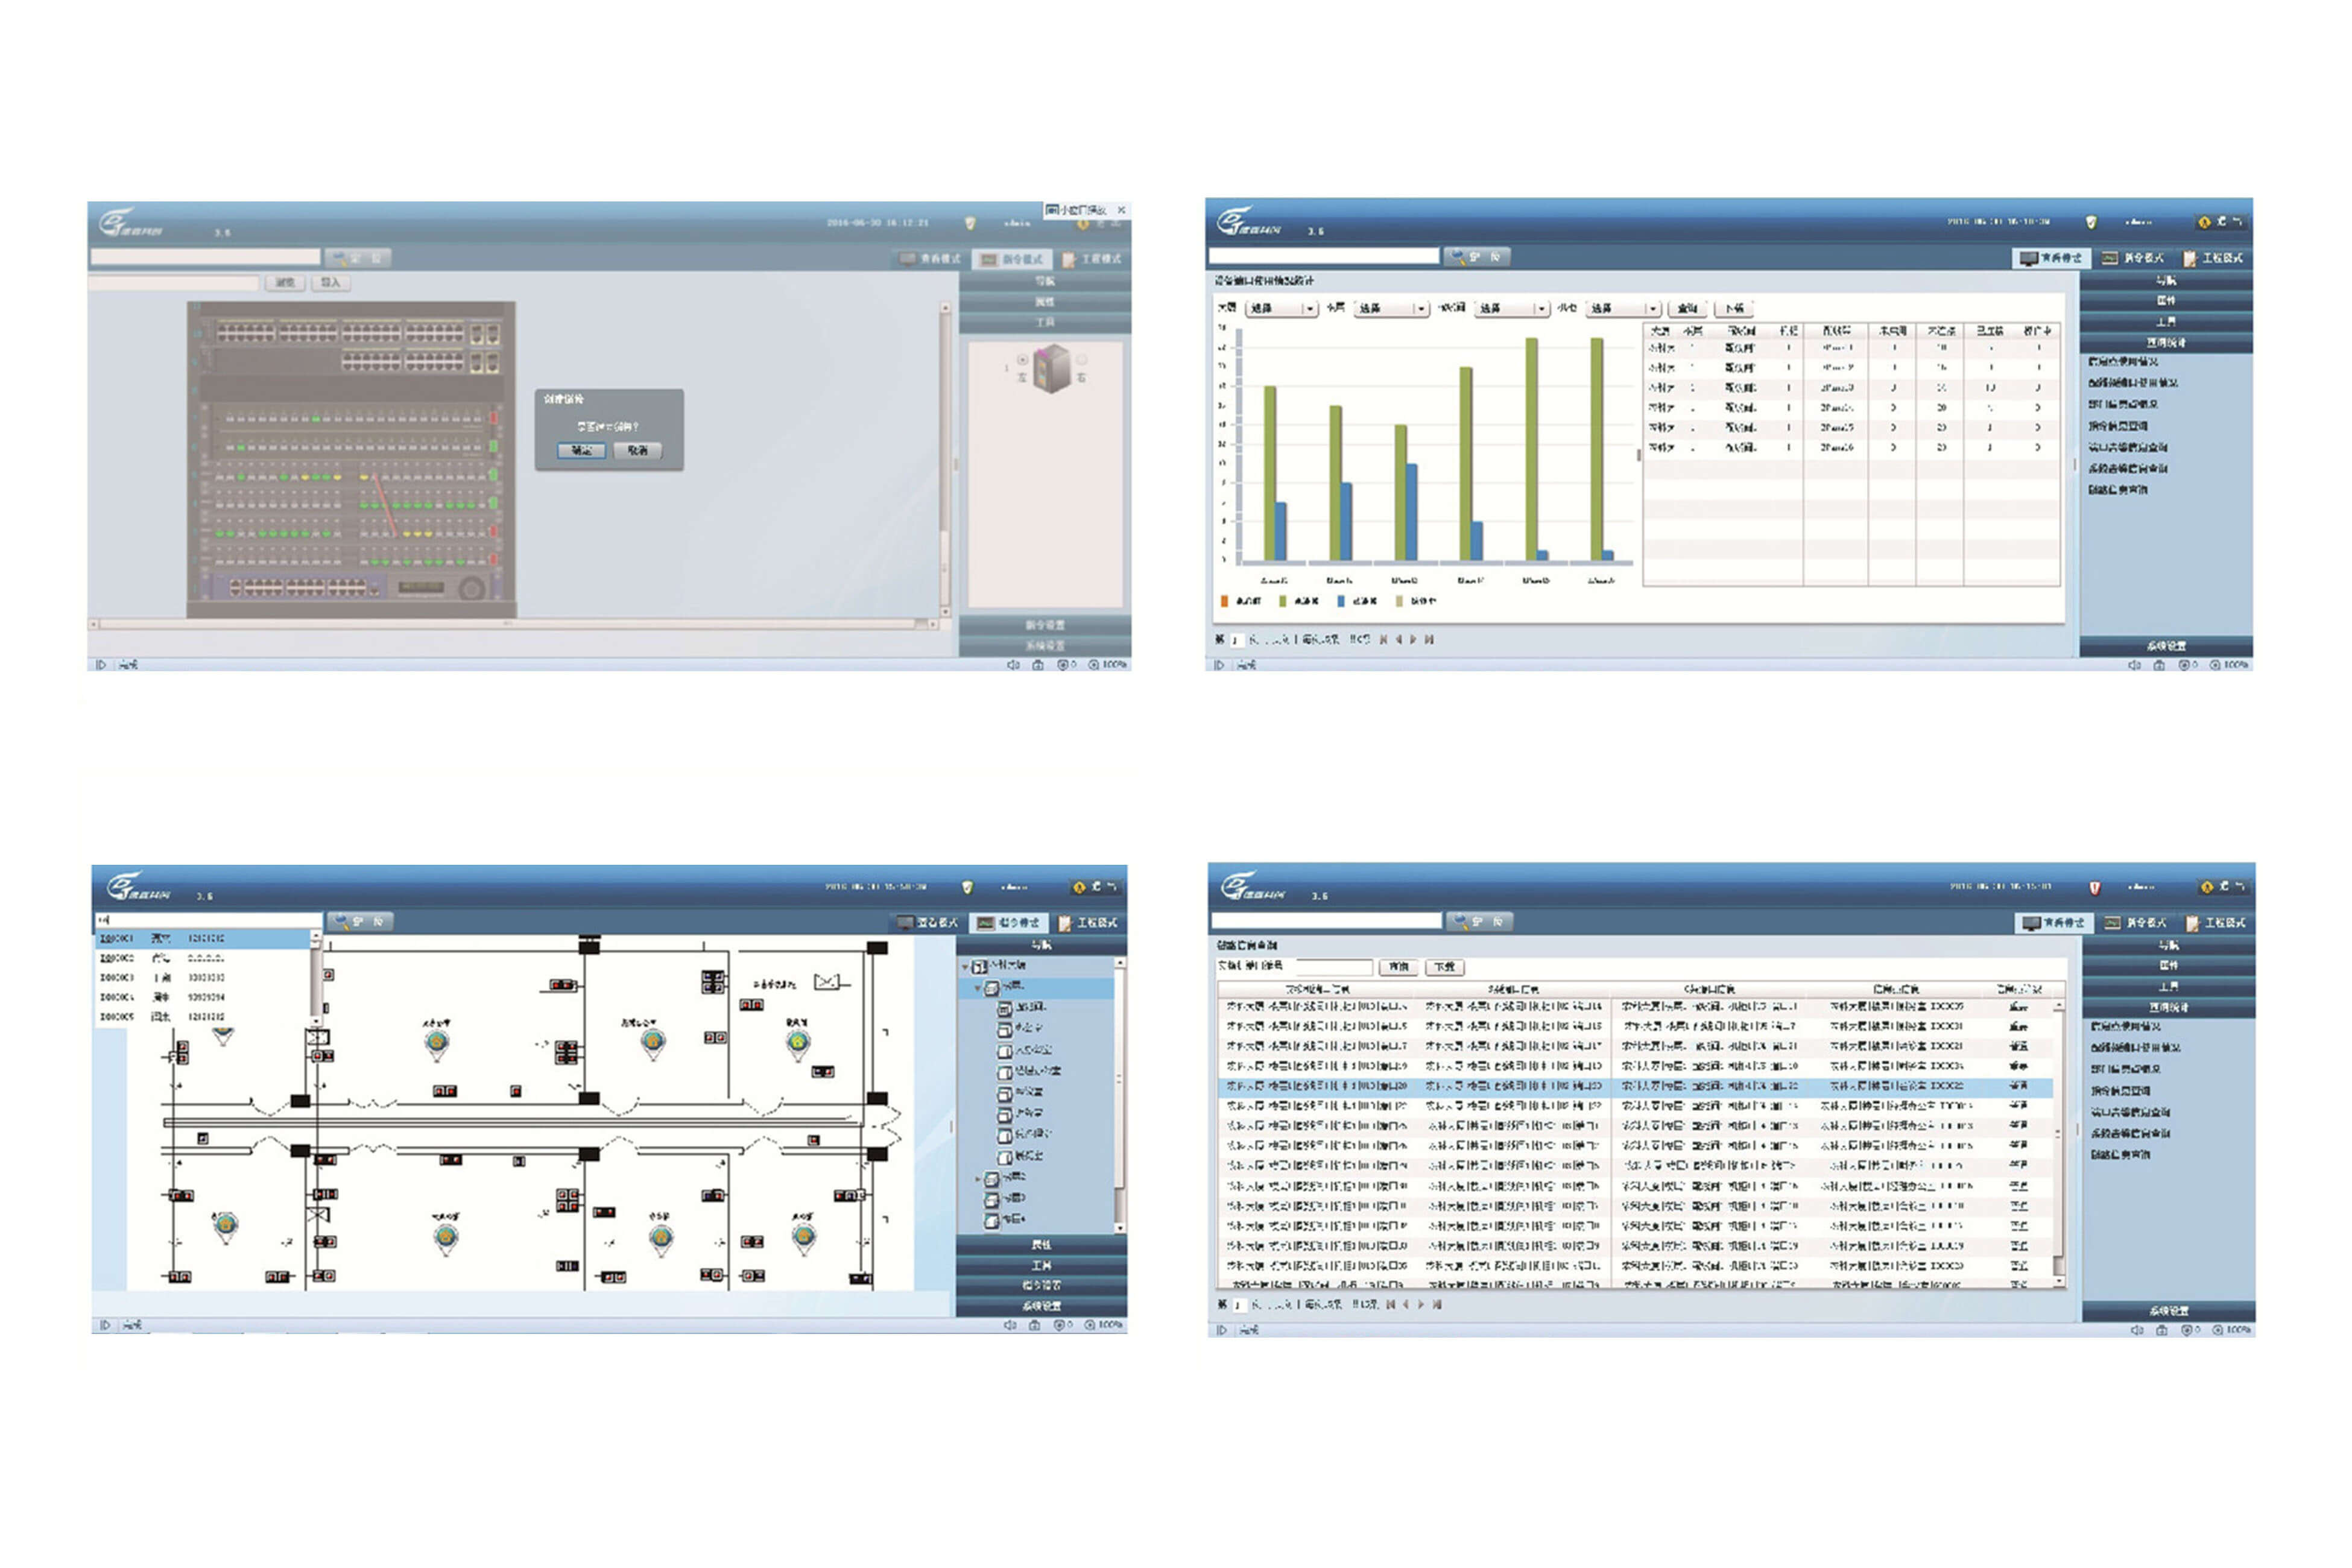Go to next page in the bar chart window pager
The width and height of the screenshot is (2352, 1568).
[x=1414, y=640]
